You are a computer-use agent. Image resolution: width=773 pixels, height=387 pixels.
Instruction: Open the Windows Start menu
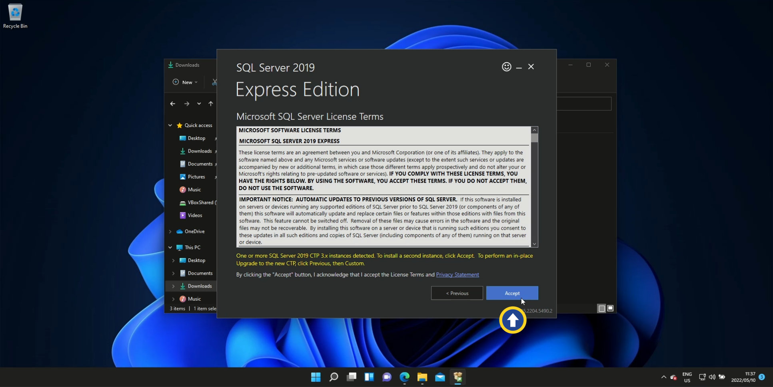point(316,377)
